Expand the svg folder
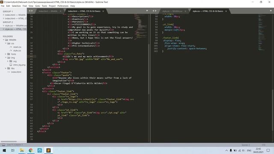 tap(8, 61)
